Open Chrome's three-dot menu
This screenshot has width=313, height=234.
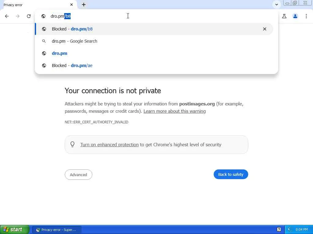306,16
